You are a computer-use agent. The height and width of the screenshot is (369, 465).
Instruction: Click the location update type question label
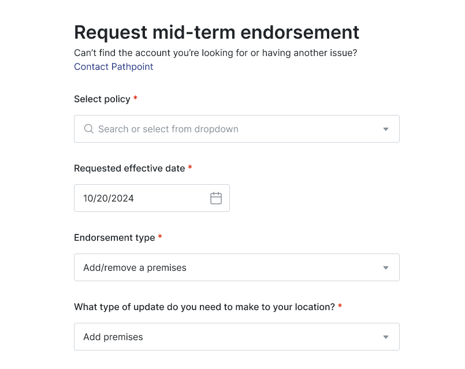point(204,307)
